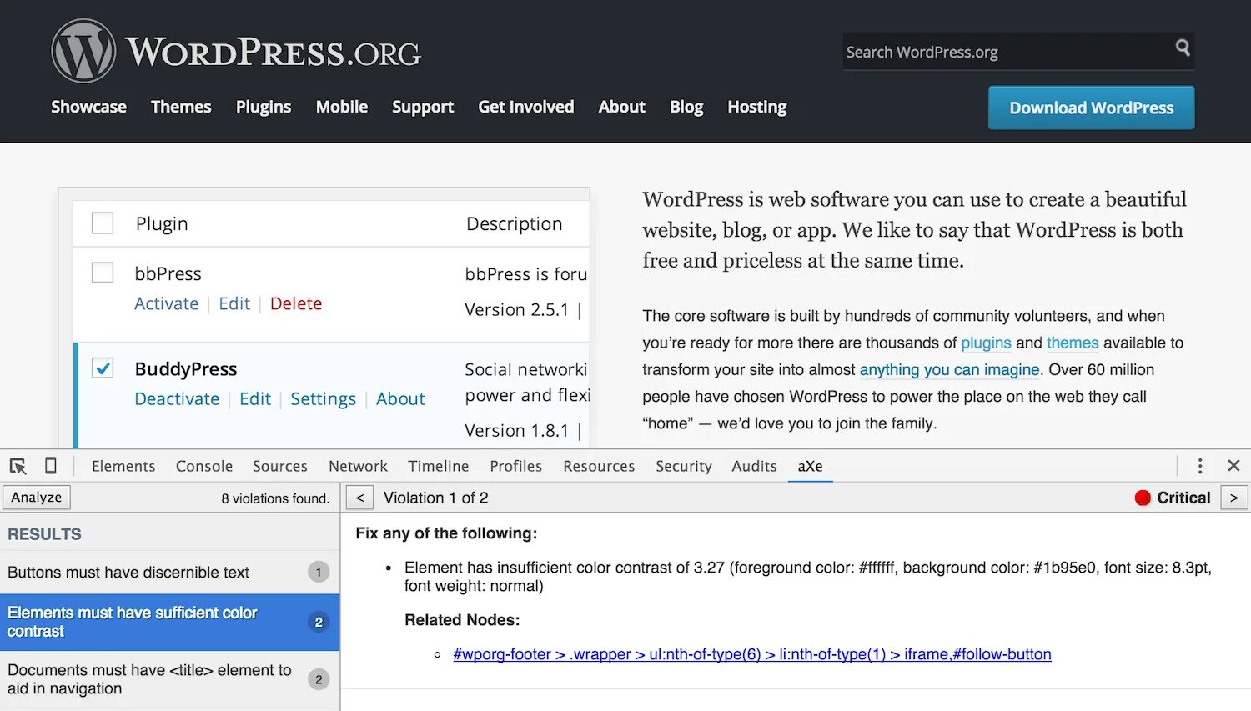Uncheck the BuddyPress plugin checkbox
Screen dimensions: 1251x711
click(x=102, y=368)
